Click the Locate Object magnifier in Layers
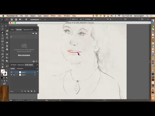This screenshot has width=155, height=116. [22, 91]
